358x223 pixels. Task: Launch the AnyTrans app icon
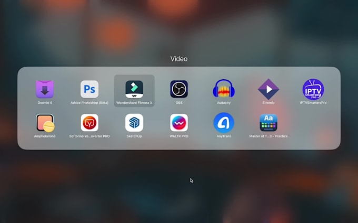224,123
